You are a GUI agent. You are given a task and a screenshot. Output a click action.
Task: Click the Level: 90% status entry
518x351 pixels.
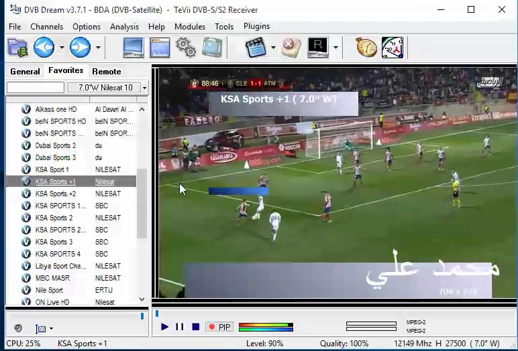point(264,344)
